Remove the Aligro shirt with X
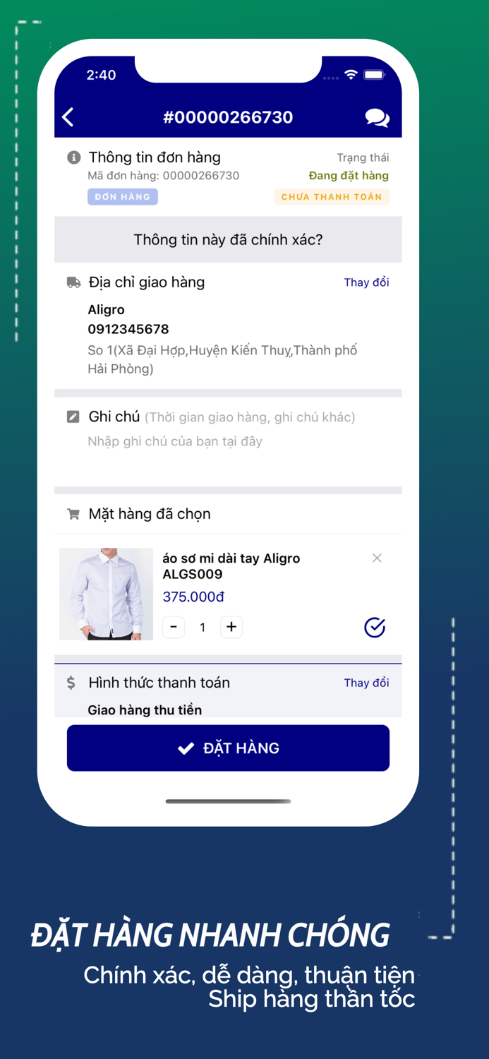This screenshot has height=1059, width=489. point(377,558)
